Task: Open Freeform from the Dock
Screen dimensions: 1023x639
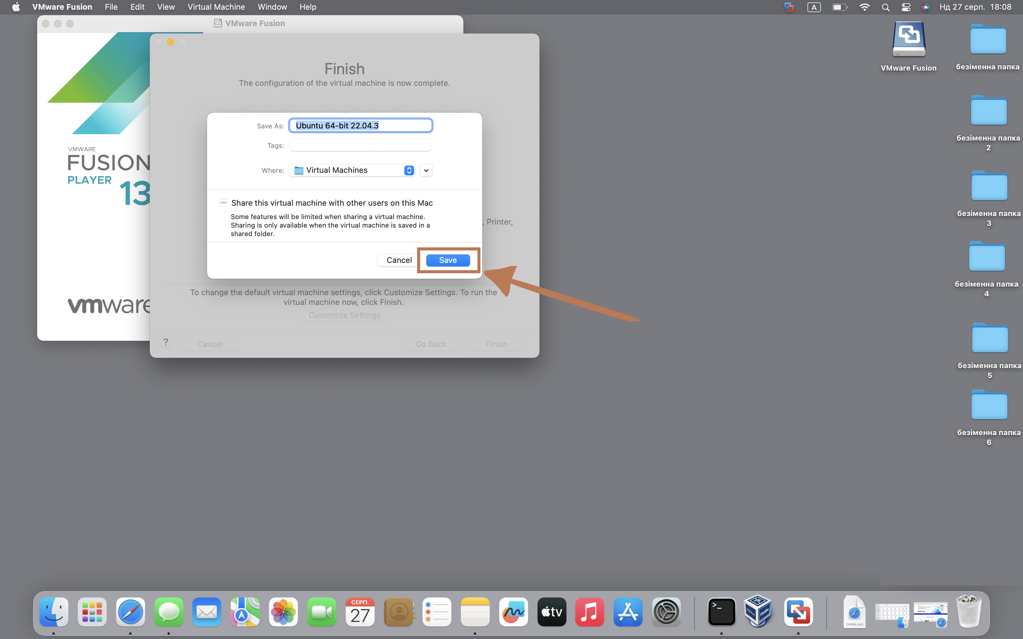Action: [x=513, y=612]
